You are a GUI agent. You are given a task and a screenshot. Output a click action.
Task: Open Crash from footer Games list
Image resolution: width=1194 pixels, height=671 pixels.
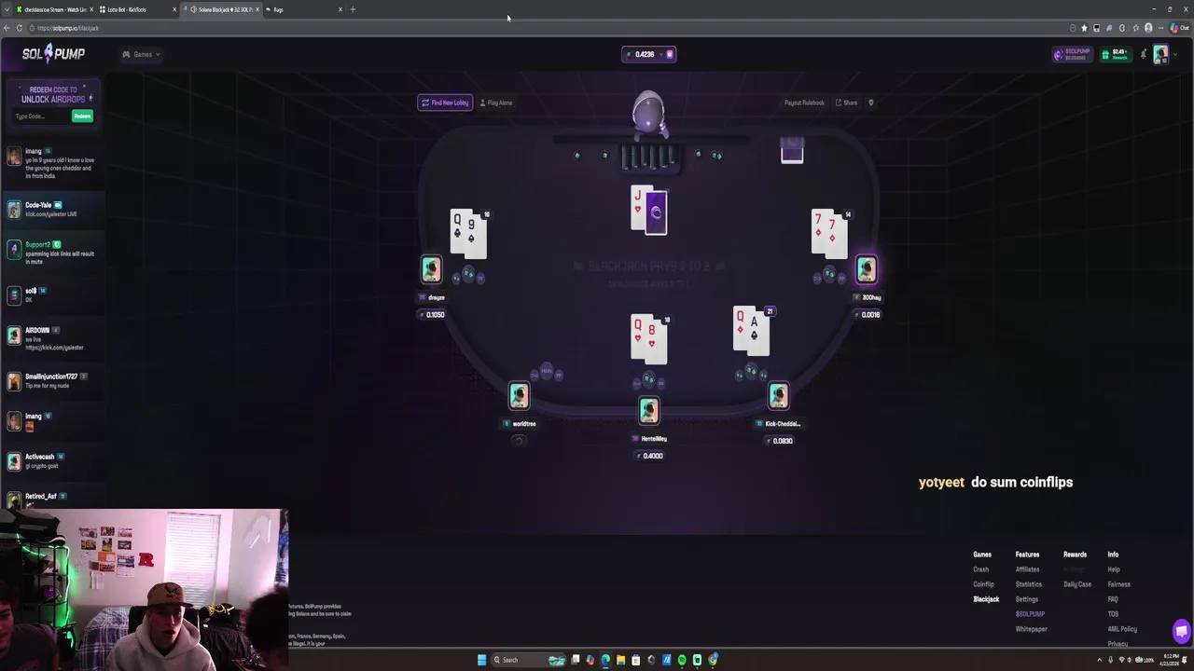tap(980, 569)
